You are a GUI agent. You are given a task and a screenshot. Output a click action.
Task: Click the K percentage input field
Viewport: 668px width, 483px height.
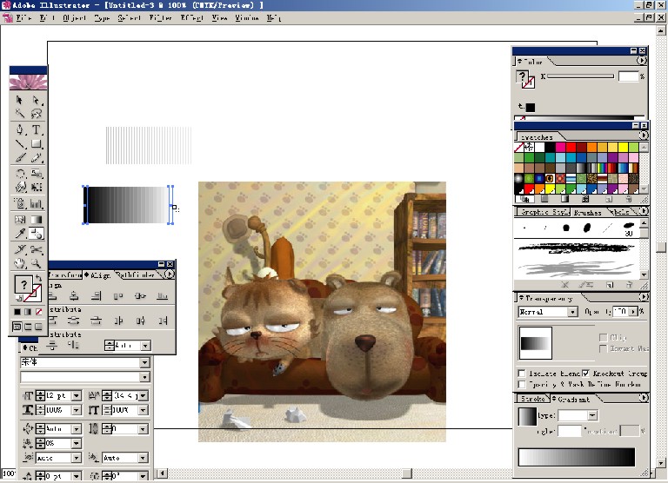[x=628, y=76]
